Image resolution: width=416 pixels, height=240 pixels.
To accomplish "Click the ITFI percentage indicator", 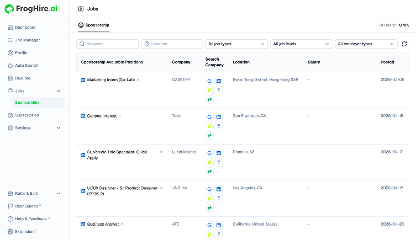I will [394, 25].
